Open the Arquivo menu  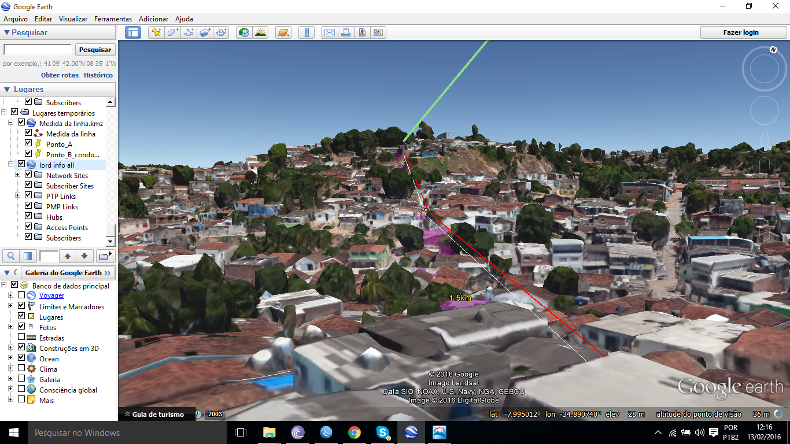tap(16, 19)
